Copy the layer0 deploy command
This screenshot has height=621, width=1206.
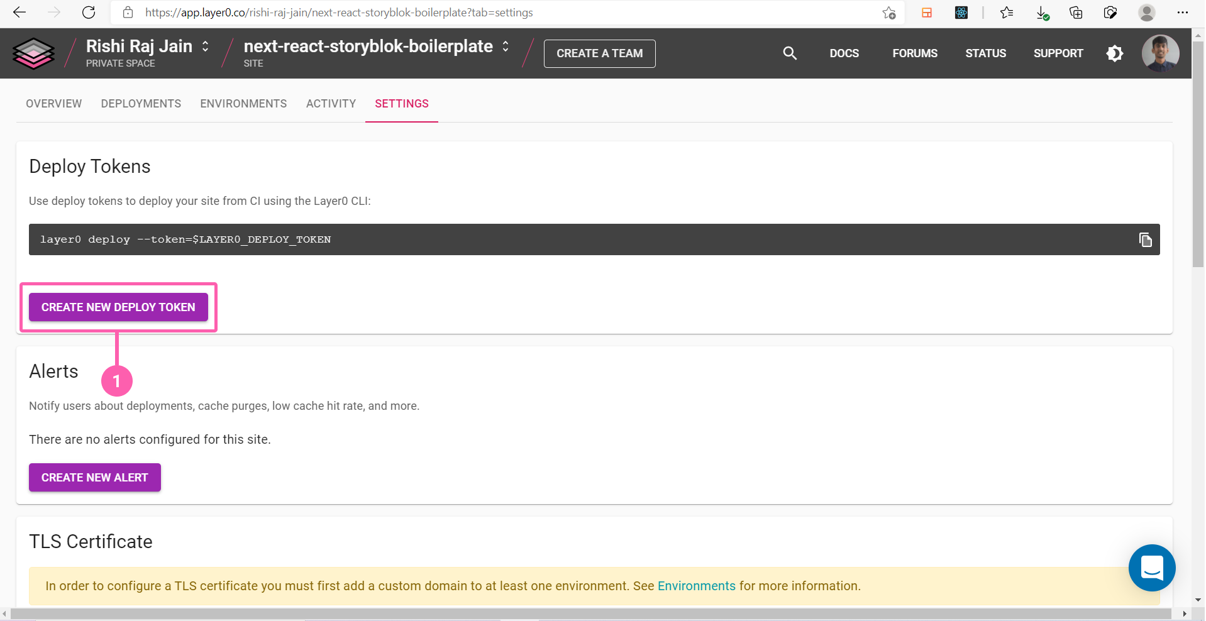click(x=1145, y=239)
